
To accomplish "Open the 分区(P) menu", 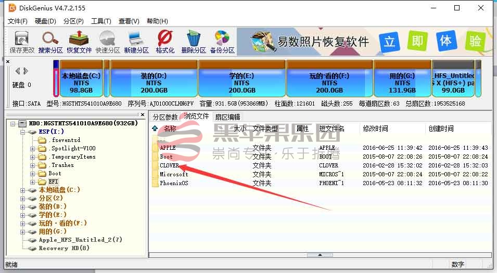I will tap(73, 21).
